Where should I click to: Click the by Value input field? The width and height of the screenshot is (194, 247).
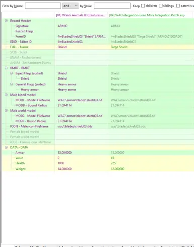112,6
